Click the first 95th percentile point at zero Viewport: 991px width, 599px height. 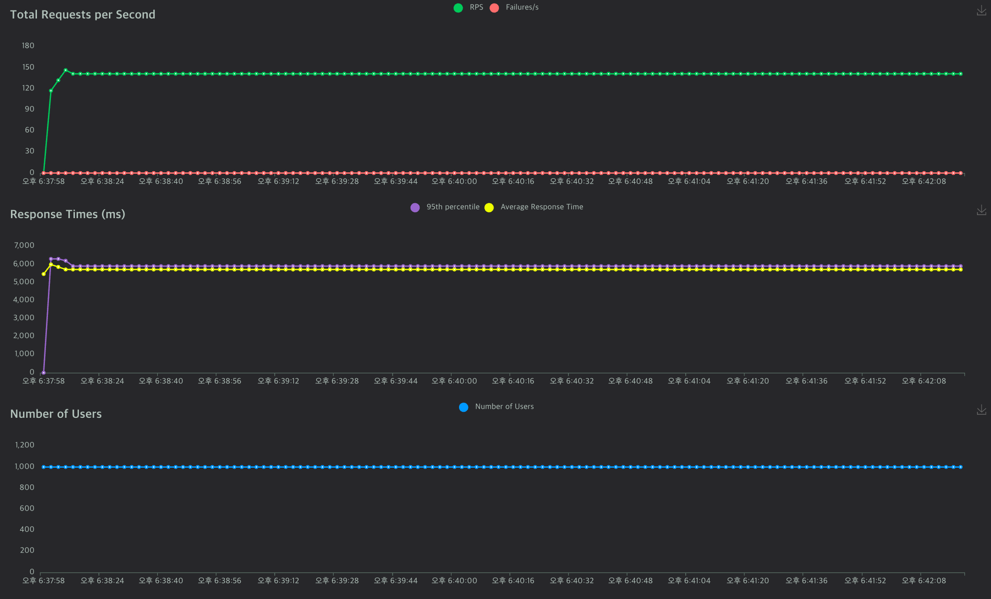(43, 372)
